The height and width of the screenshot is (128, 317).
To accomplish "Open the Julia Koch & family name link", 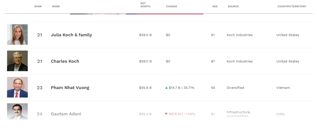I will click(71, 35).
